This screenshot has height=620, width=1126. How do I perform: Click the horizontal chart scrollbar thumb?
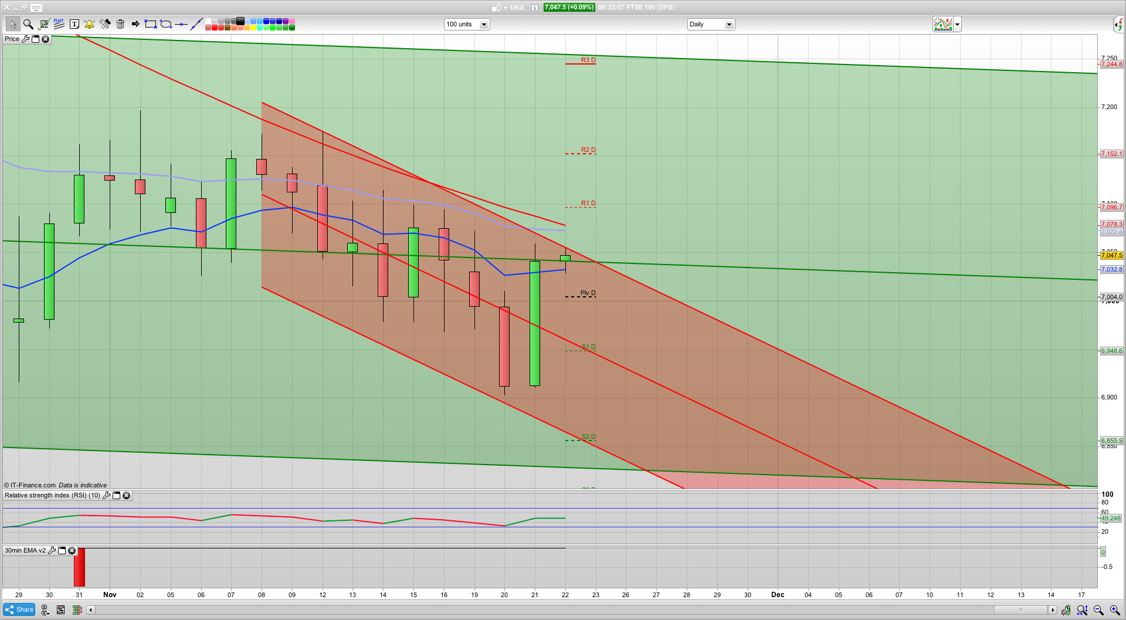pos(1020,610)
